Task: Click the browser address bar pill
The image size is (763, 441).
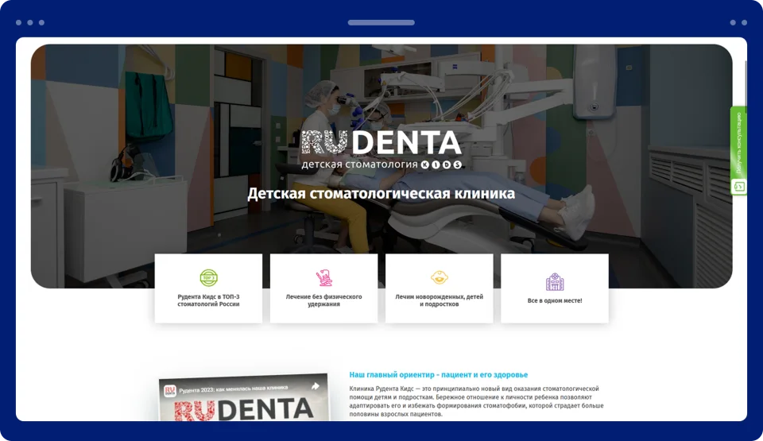Action: (381, 22)
